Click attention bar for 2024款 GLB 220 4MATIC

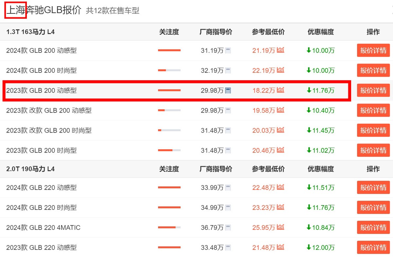click(169, 228)
